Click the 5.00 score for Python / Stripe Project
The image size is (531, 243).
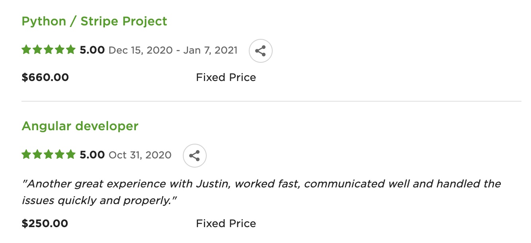(92, 50)
